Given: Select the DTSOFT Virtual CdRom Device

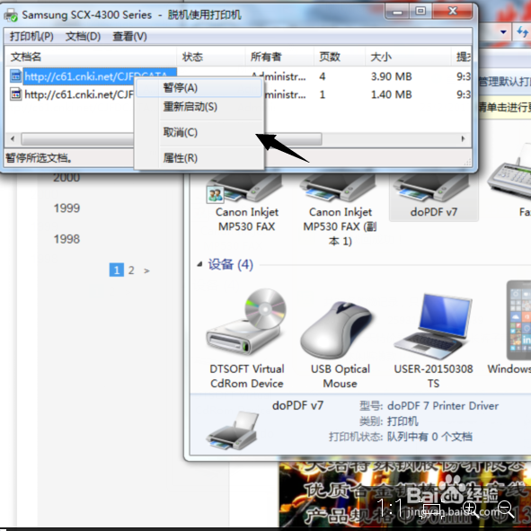Looking at the screenshot, I should pyautogui.click(x=247, y=339).
